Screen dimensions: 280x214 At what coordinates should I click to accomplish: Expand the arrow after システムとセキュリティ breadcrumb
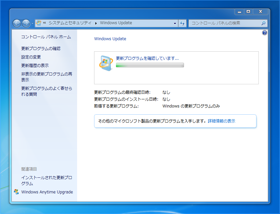[96, 23]
